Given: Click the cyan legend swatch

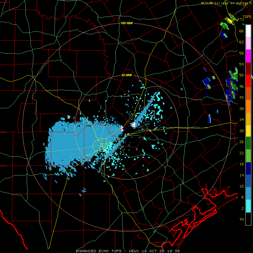Looking at the screenshot, I should coord(248,206).
